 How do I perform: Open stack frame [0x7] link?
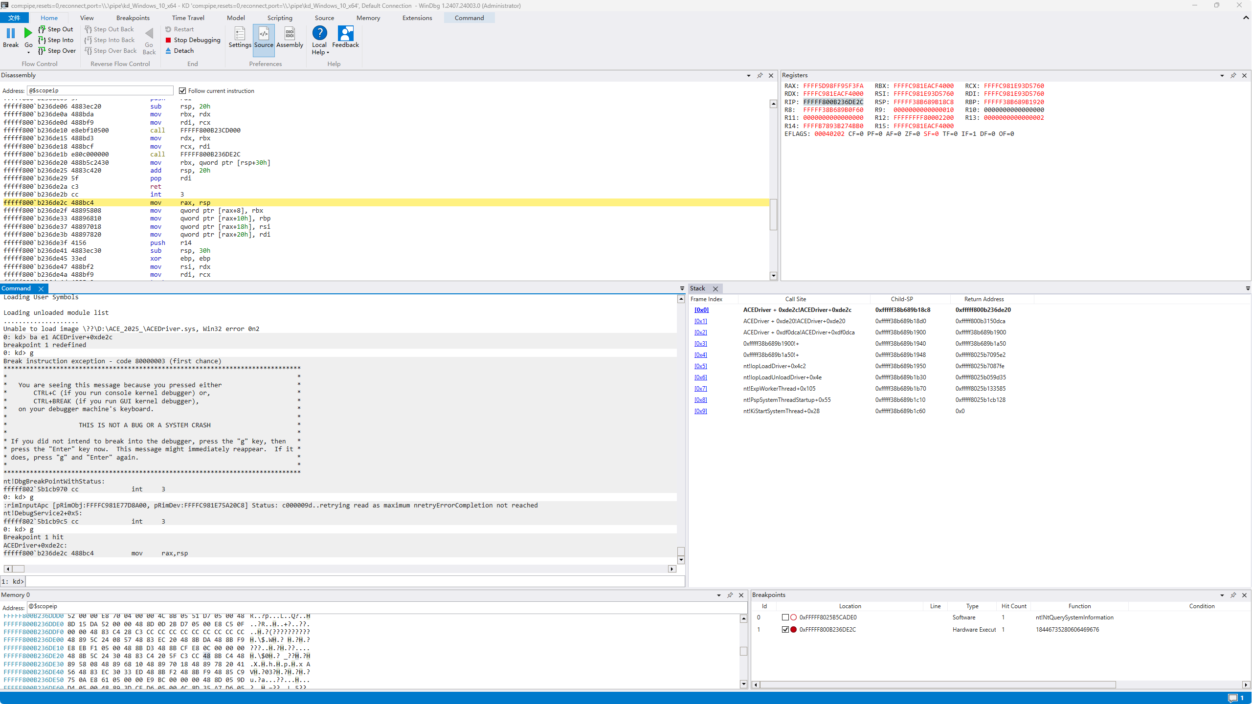700,389
